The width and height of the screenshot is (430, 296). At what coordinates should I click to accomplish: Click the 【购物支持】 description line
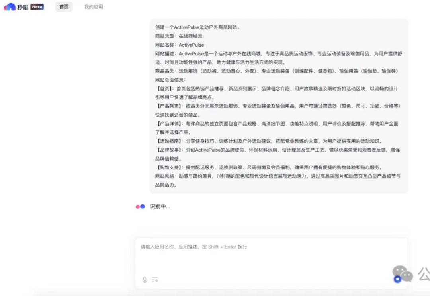pyautogui.click(x=269, y=167)
